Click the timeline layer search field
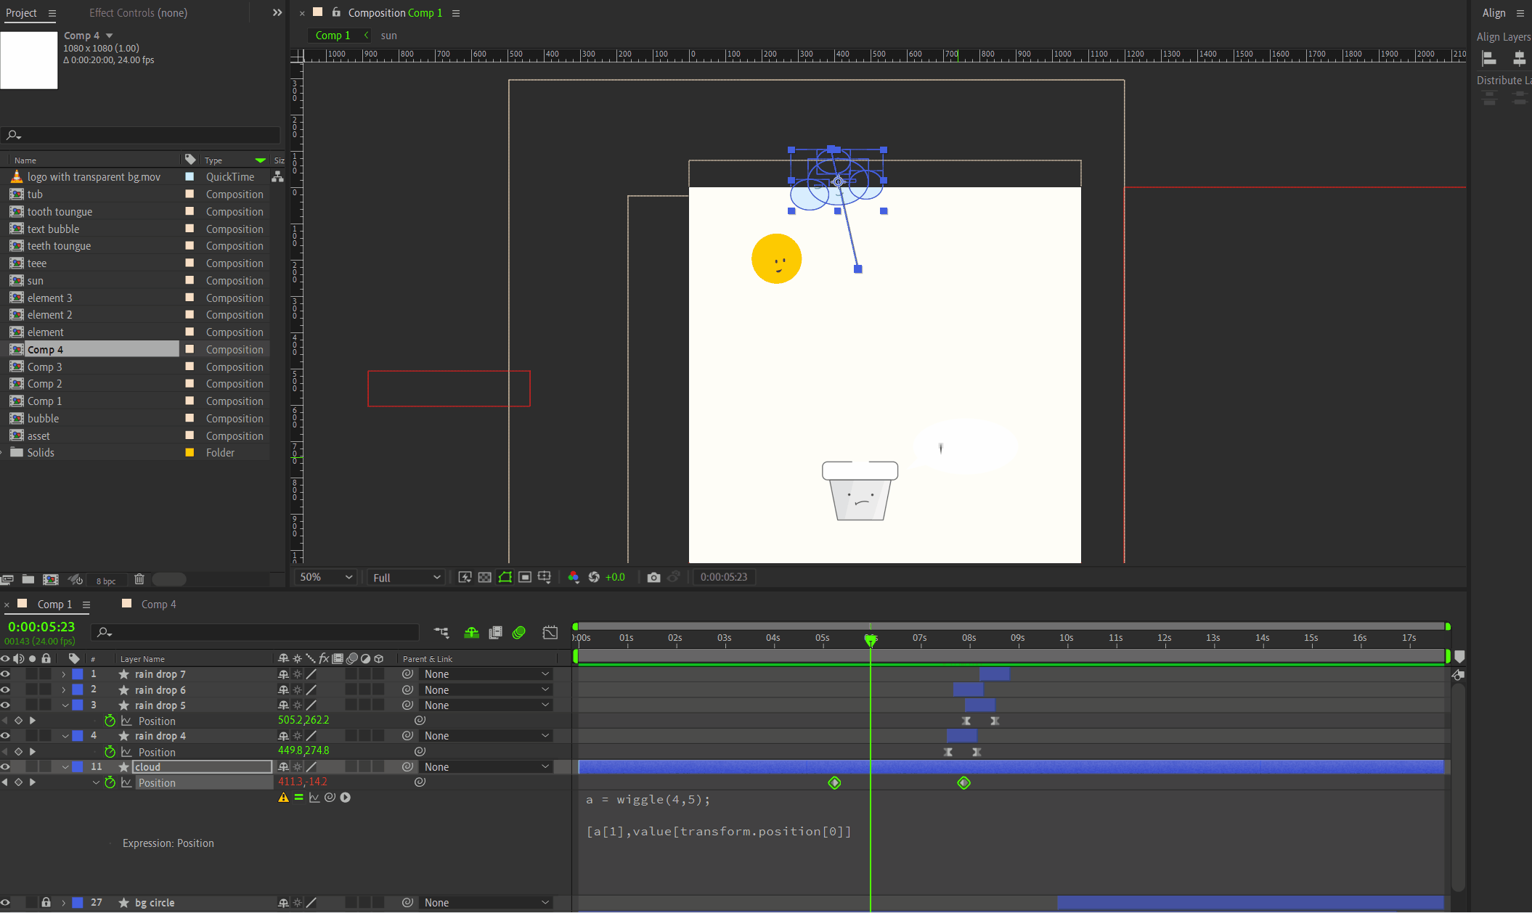1532x913 pixels. coord(261,632)
